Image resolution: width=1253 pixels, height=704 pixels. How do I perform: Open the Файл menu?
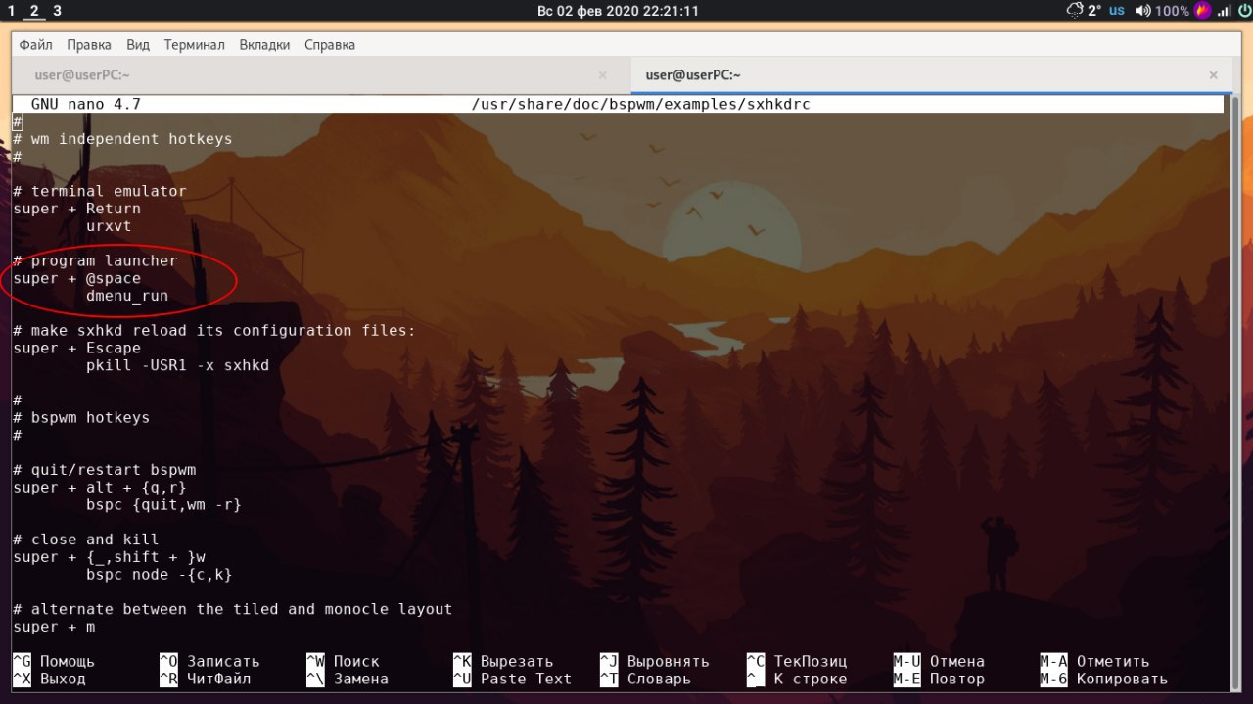click(36, 45)
